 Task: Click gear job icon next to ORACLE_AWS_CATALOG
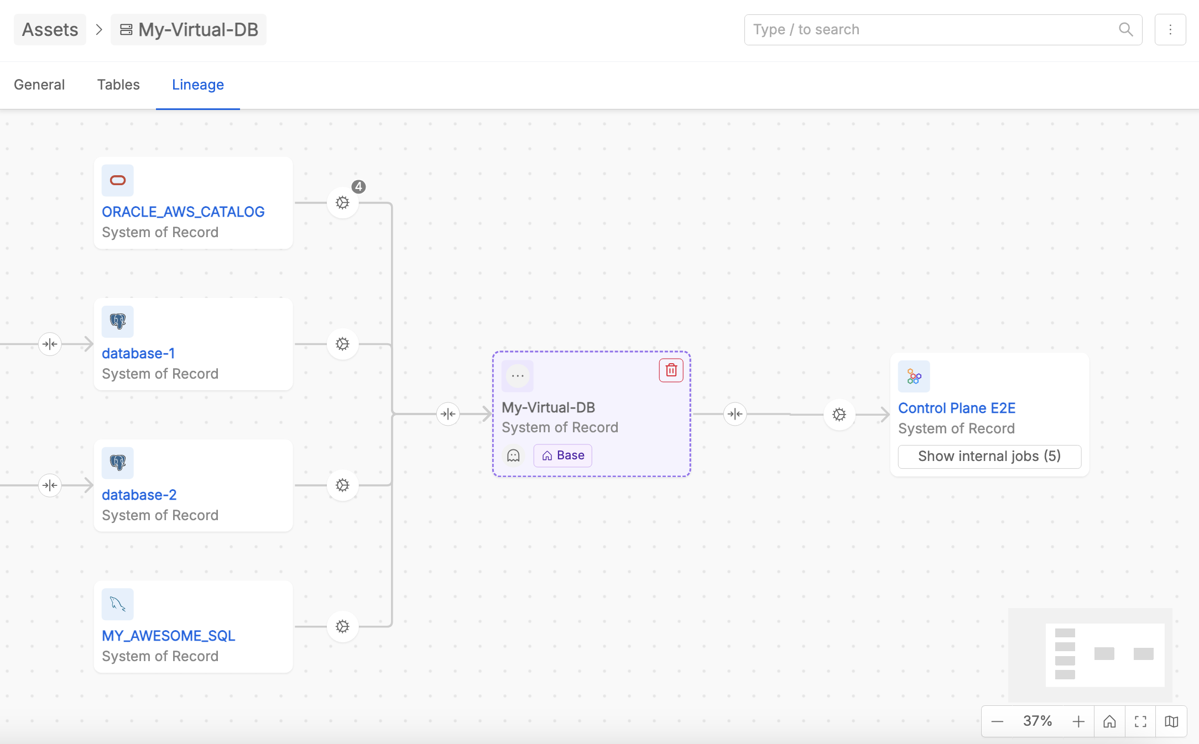point(343,203)
